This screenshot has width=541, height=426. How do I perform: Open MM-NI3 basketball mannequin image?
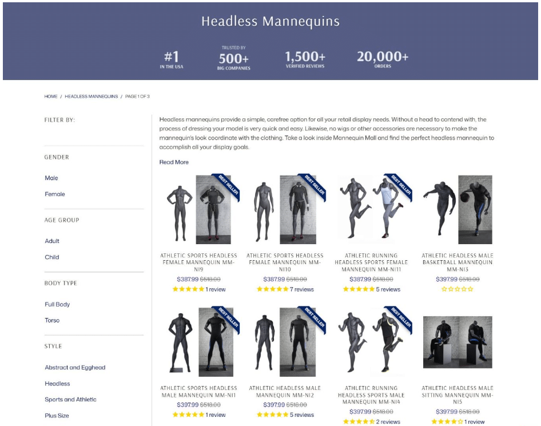point(458,209)
